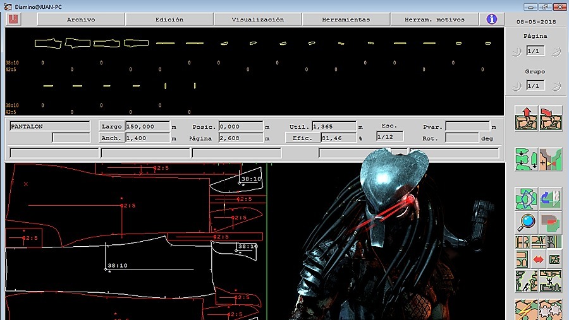Viewport: 569px width, 320px height.
Task: Select the white 38:10 trouser leg piece
Action: pyautogui.click(x=109, y=266)
